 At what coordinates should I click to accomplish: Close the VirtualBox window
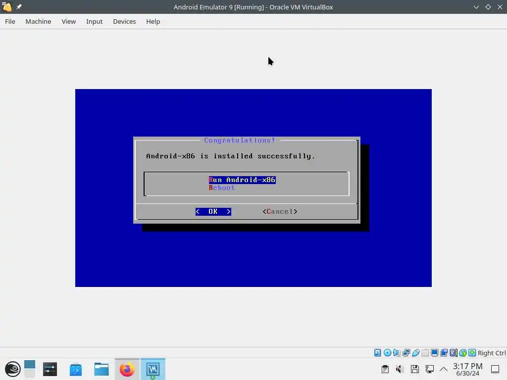tap(500, 7)
